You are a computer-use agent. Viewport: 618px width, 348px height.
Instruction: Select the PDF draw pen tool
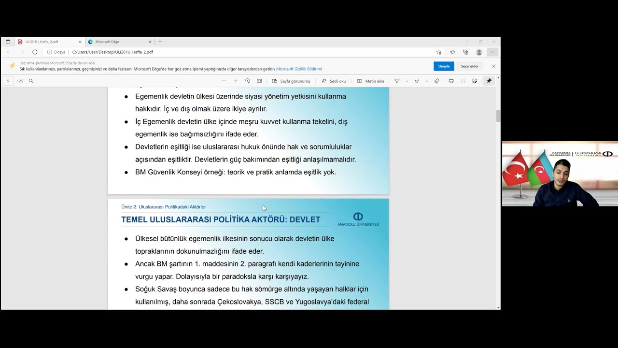(x=397, y=81)
